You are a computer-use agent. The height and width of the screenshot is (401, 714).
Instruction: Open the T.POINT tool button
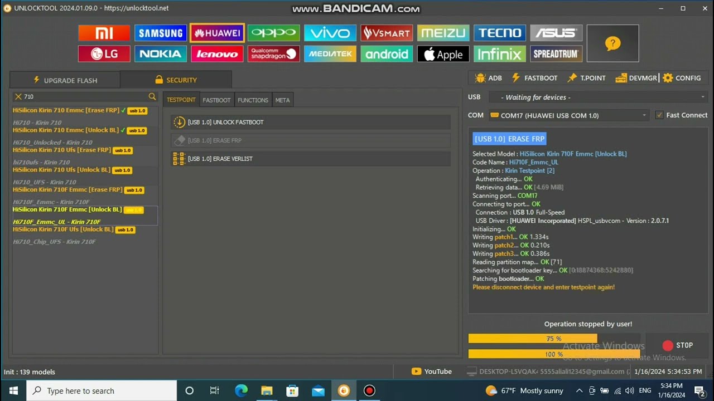coord(586,78)
